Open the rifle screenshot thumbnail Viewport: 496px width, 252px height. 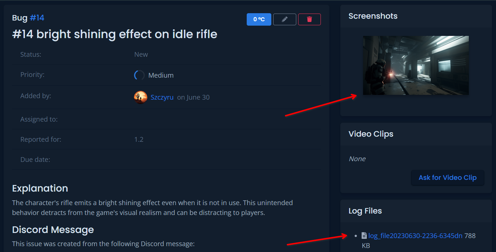(416, 65)
